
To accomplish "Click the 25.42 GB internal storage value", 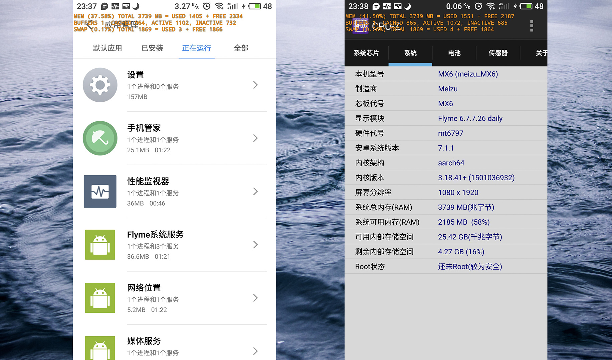I will point(470,237).
